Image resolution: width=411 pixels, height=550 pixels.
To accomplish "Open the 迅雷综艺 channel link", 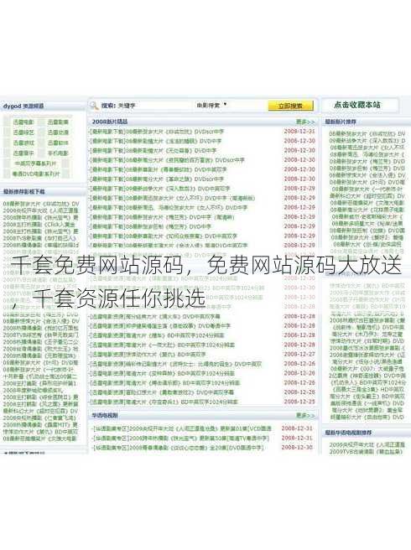I will [x=23, y=132].
